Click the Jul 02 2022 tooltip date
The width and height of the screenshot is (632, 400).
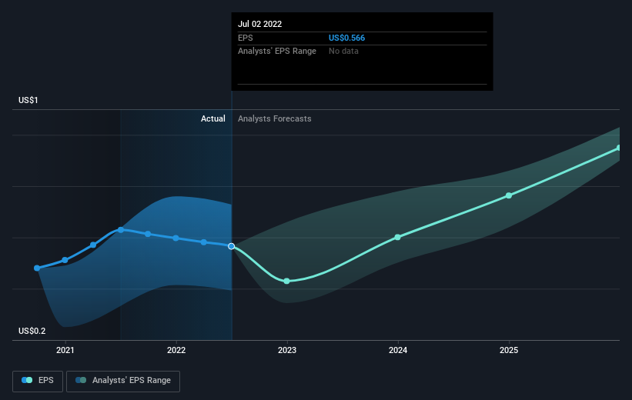coord(259,24)
